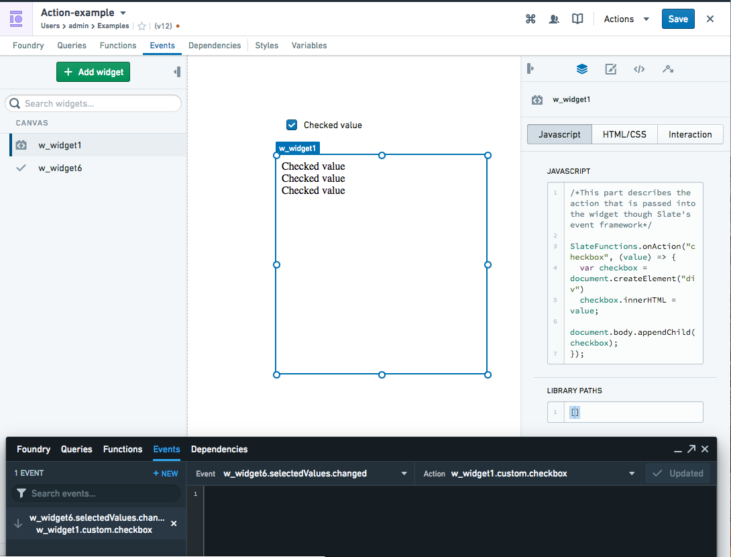The height and width of the screenshot is (557, 731).
Task: Open the share users icon
Action: pyautogui.click(x=554, y=19)
